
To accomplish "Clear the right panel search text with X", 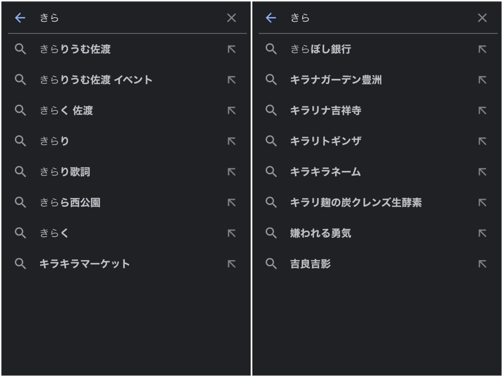I will click(x=482, y=18).
